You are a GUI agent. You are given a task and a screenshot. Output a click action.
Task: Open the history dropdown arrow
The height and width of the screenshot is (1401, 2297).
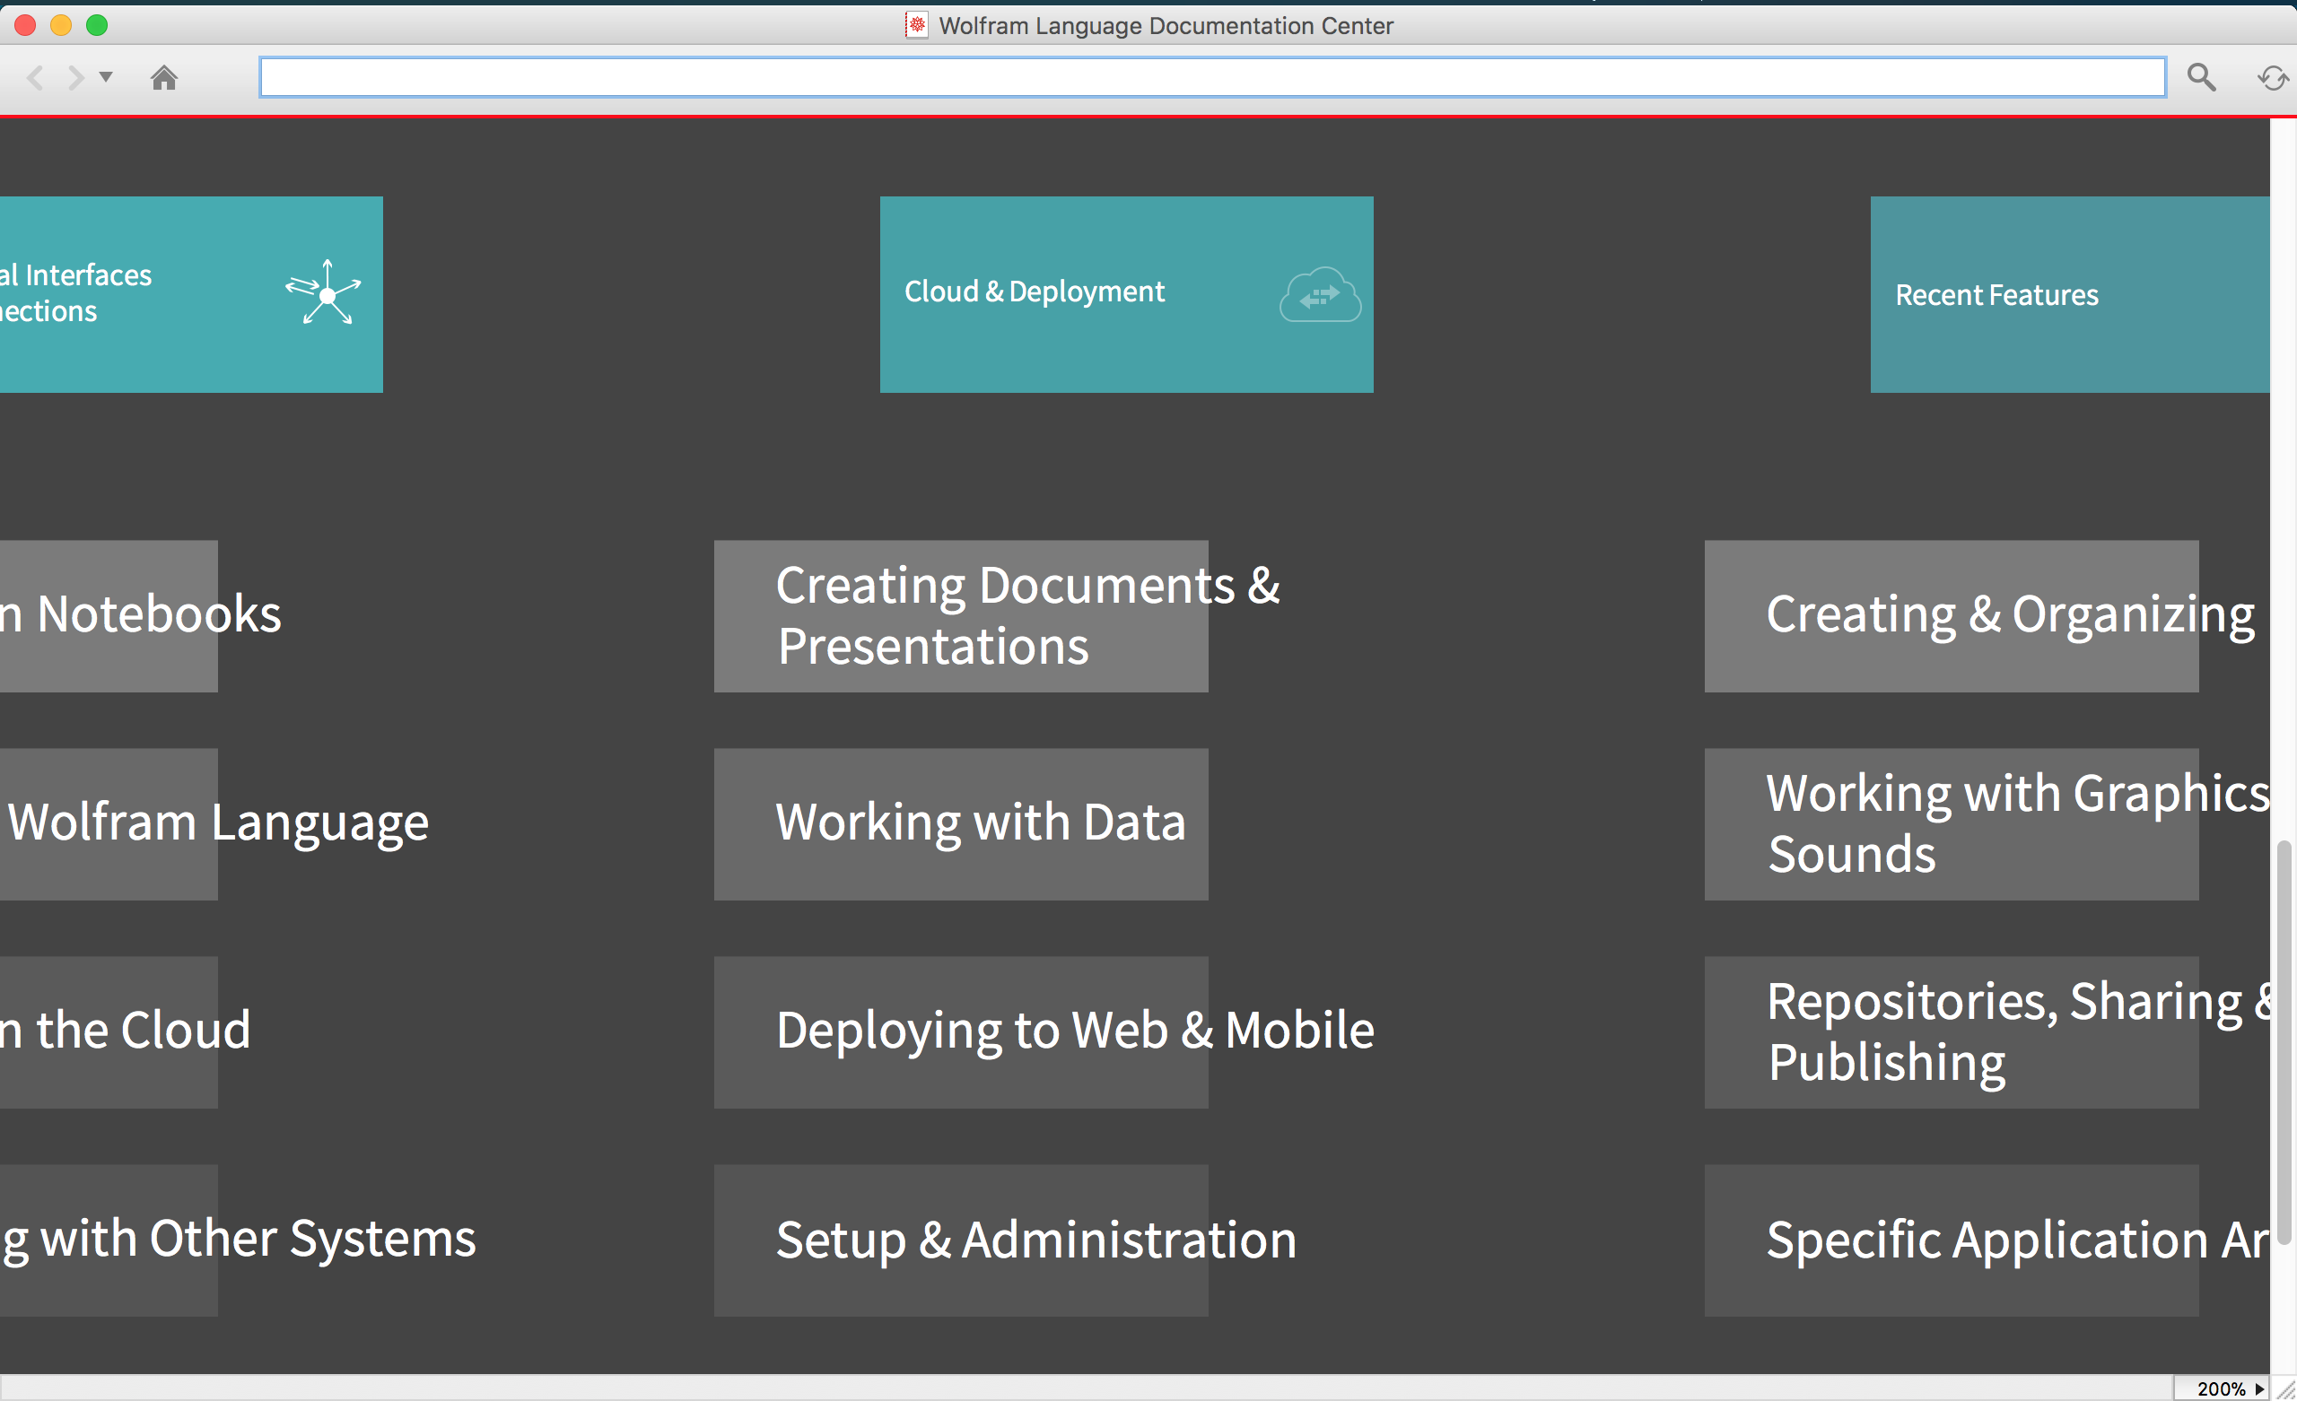point(106,76)
